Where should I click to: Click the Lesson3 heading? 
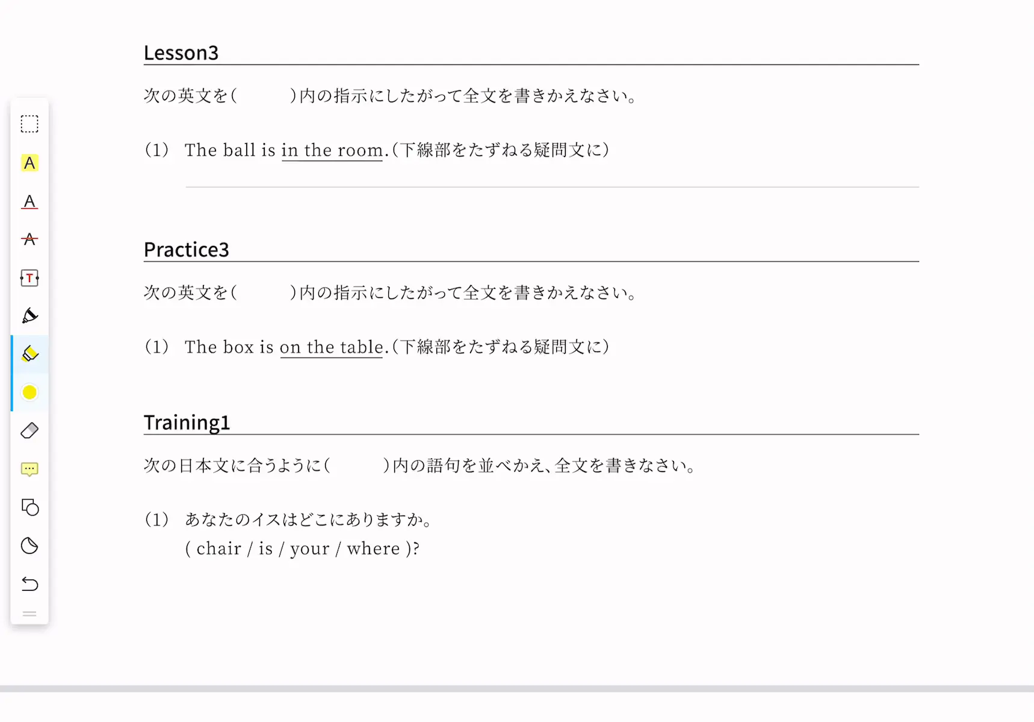point(181,53)
